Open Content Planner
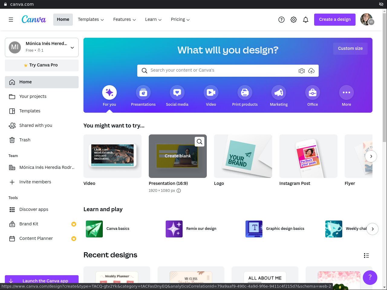Viewport: 387px width, 290px height. [x=42, y=239]
